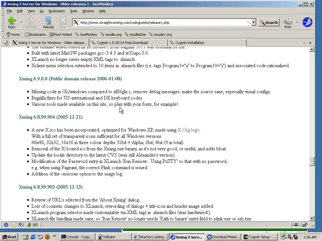The image size is (322, 241).
Task: Open mozilla.org bookmark
Action: [111, 35]
